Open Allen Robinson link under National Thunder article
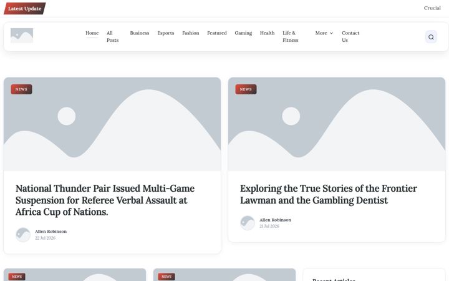 [x=51, y=232]
